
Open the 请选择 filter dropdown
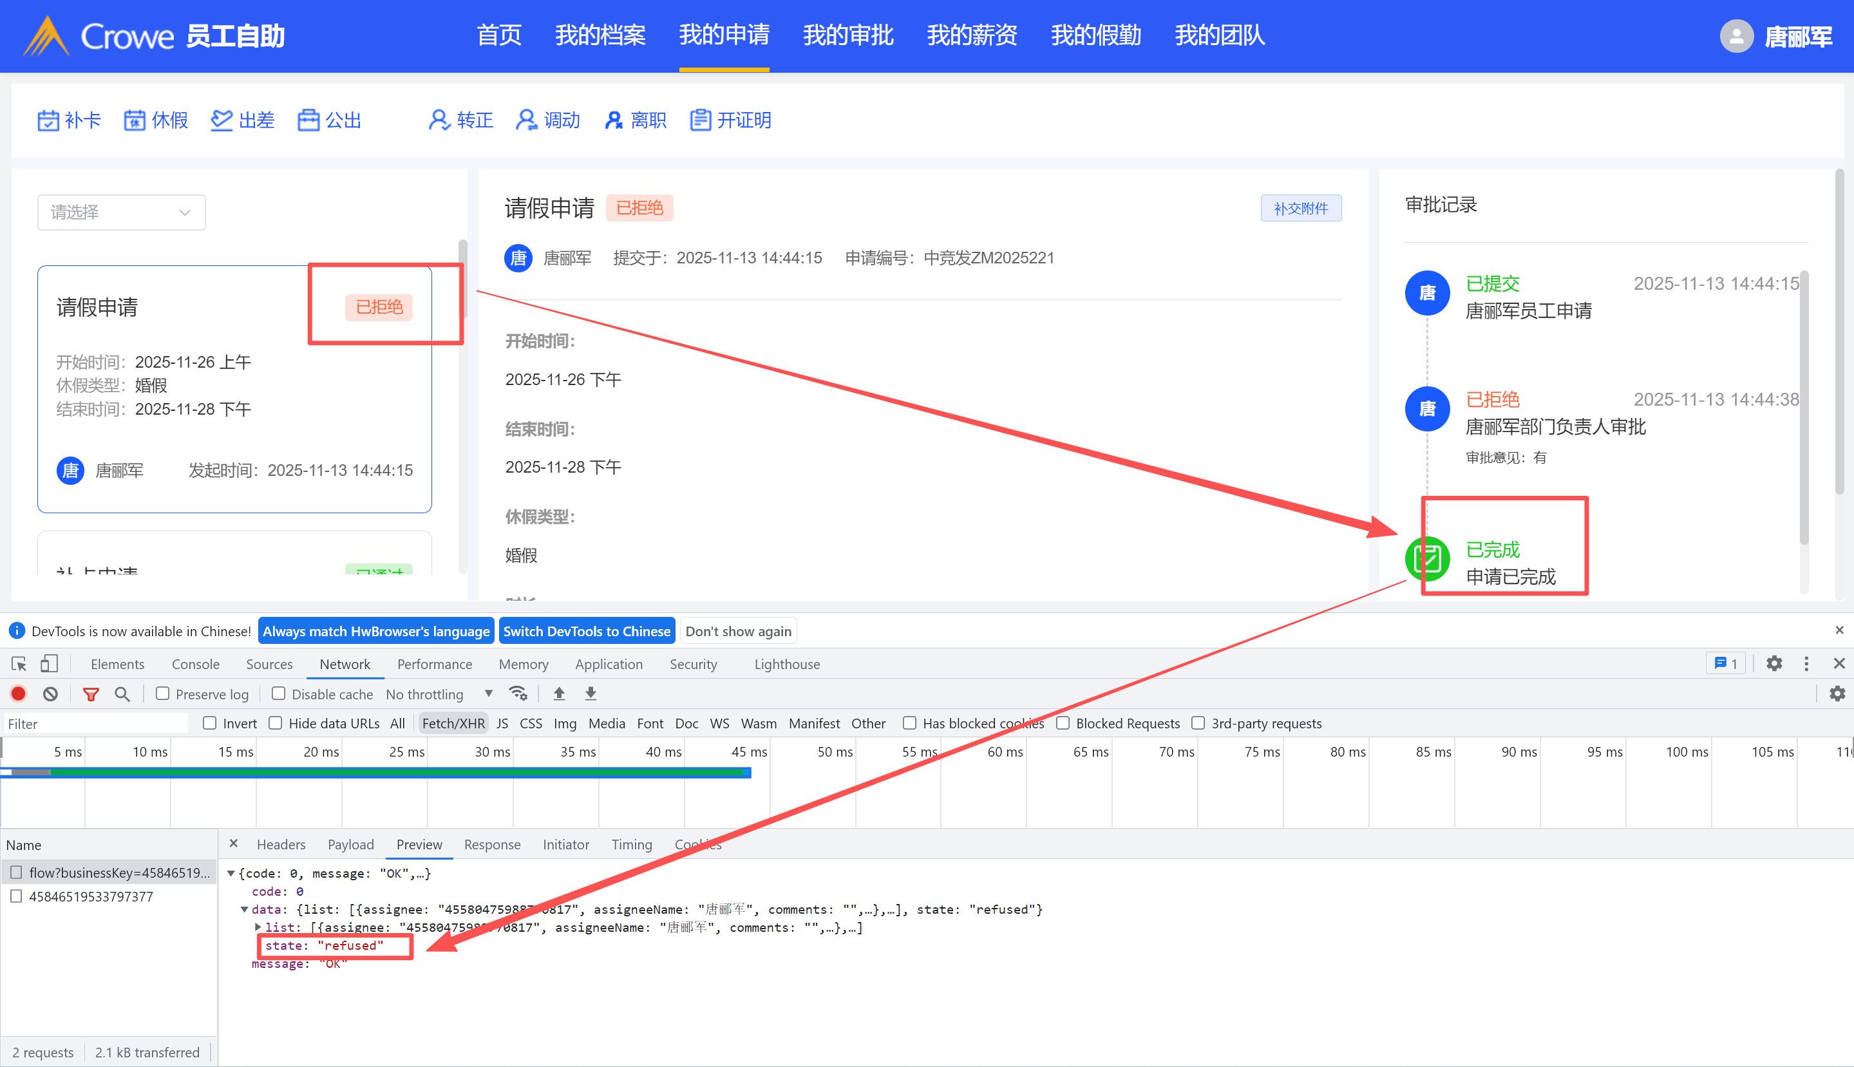coord(121,212)
